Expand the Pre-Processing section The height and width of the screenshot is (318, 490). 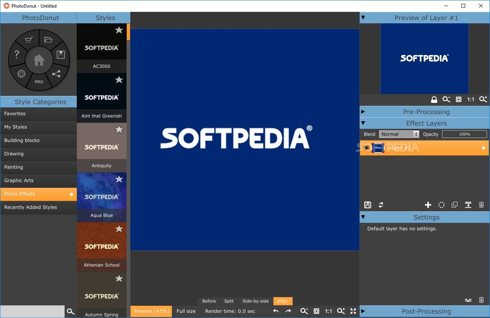point(363,112)
